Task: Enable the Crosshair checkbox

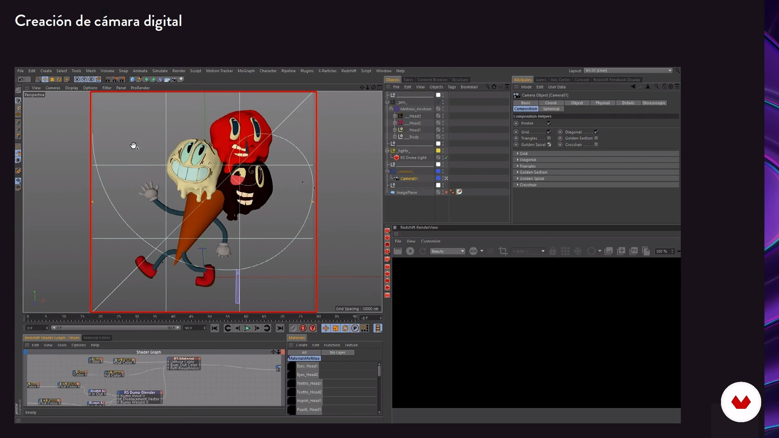Action: coord(596,144)
